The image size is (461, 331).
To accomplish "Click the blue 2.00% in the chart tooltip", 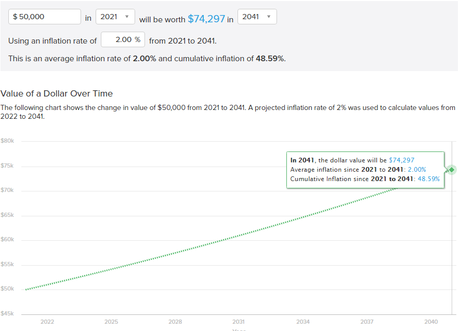I will click(417, 170).
